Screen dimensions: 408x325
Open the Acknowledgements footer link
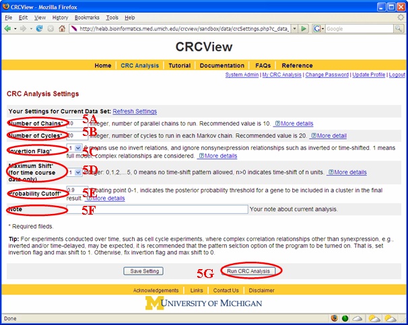tap(156, 290)
